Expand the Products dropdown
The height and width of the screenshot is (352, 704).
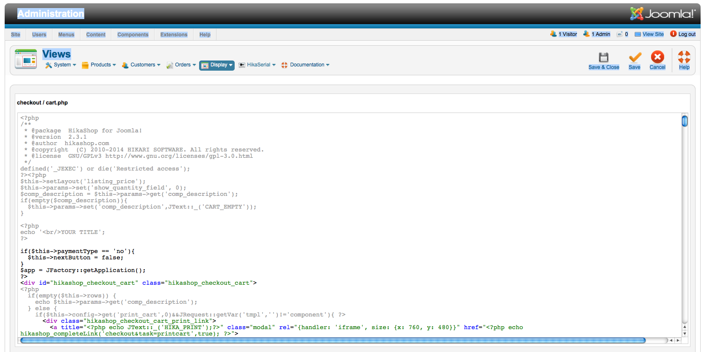(99, 65)
